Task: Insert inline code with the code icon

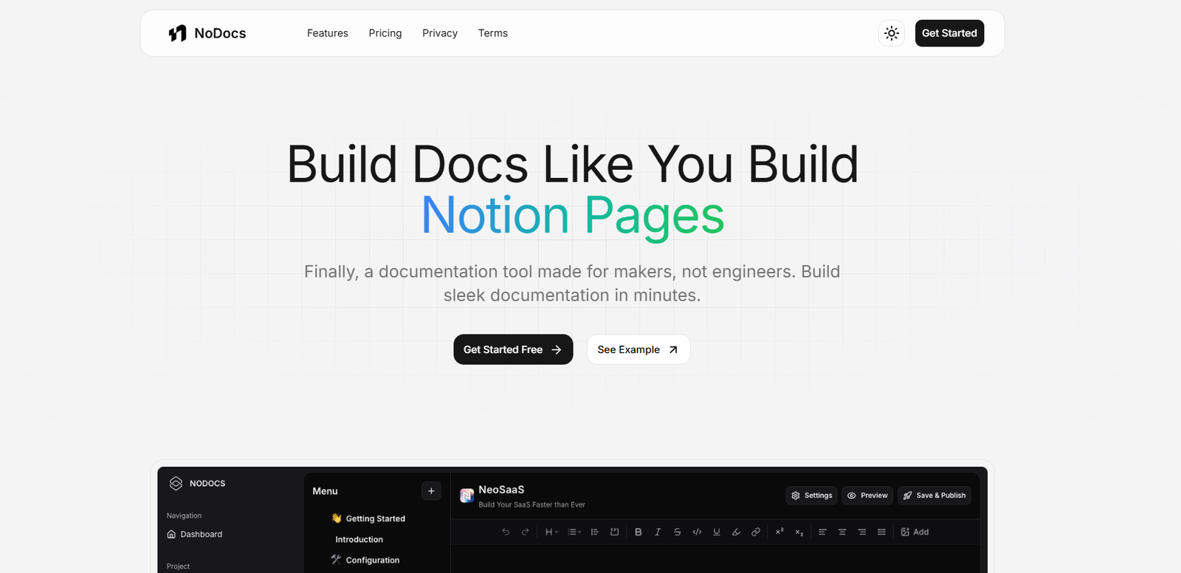Action: pyautogui.click(x=697, y=532)
